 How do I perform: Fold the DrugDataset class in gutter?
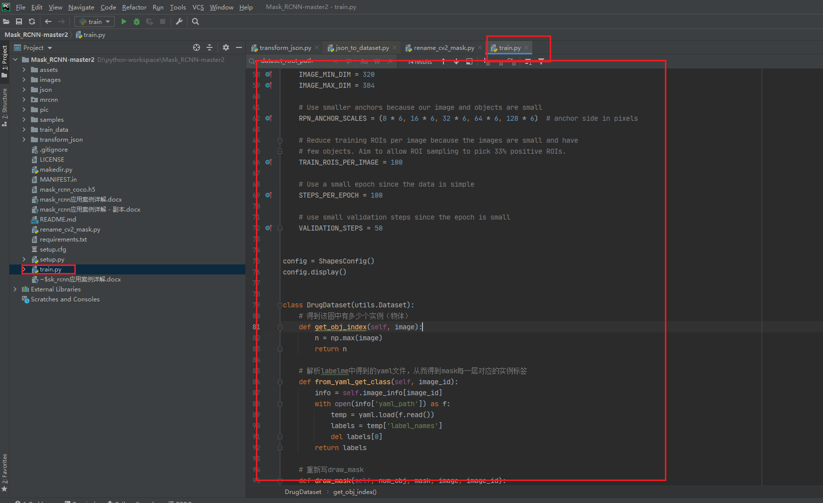(280, 305)
